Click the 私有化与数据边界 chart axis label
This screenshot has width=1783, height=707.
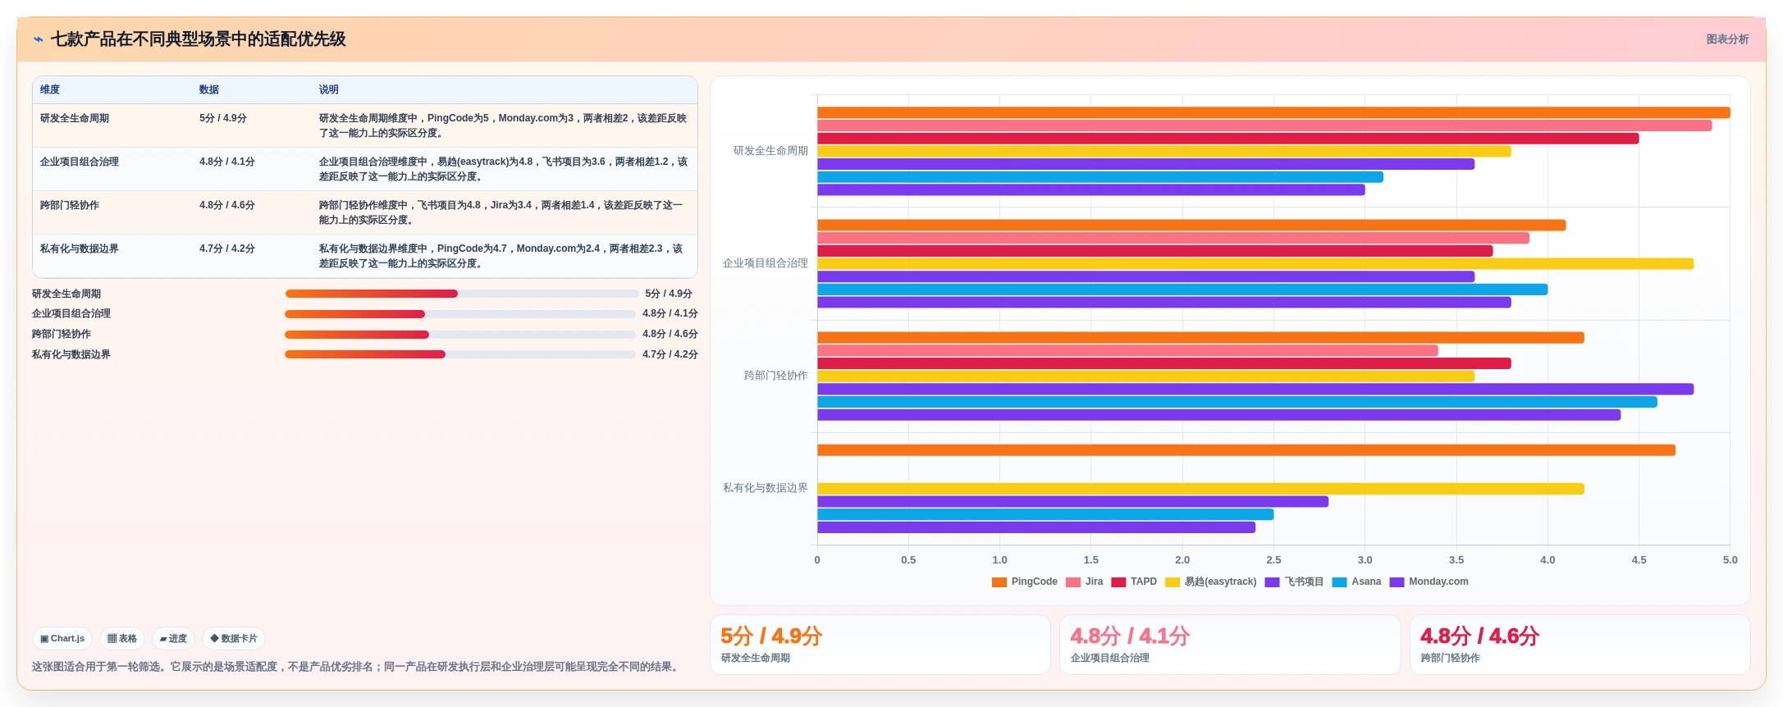[x=766, y=488]
